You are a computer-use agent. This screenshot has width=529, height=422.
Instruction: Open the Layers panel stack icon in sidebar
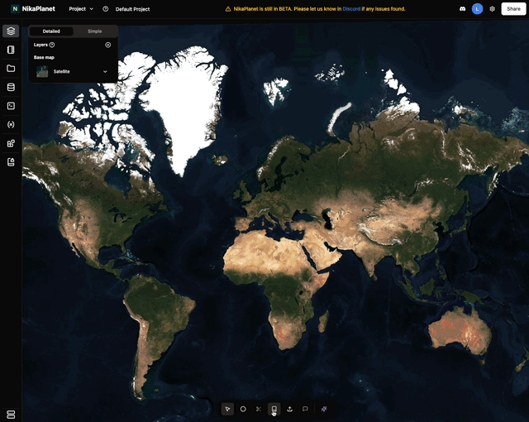click(x=11, y=31)
